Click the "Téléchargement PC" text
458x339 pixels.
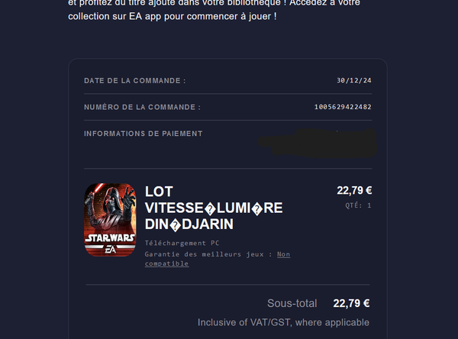[182, 243]
